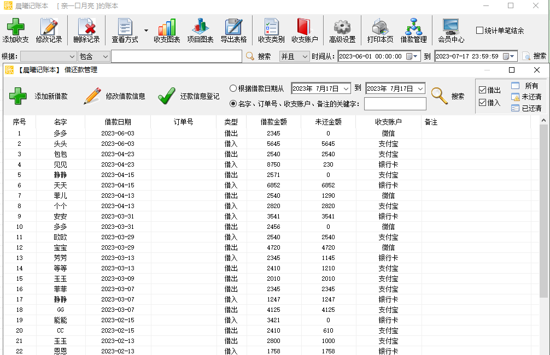Select row 11 name 欧欧
This screenshot has width=550, height=355.
click(x=60, y=237)
